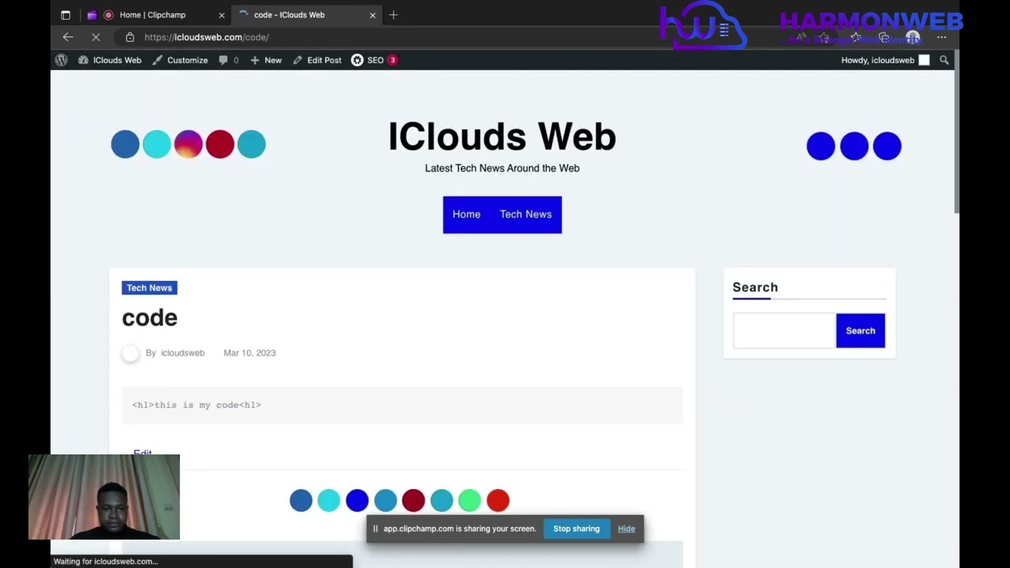Click the cyan share icon below post

click(x=329, y=500)
